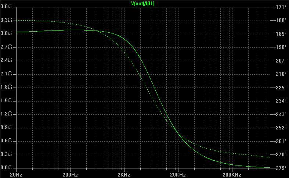
Task: Click the -216° phase axis label
Action: pos(281,74)
